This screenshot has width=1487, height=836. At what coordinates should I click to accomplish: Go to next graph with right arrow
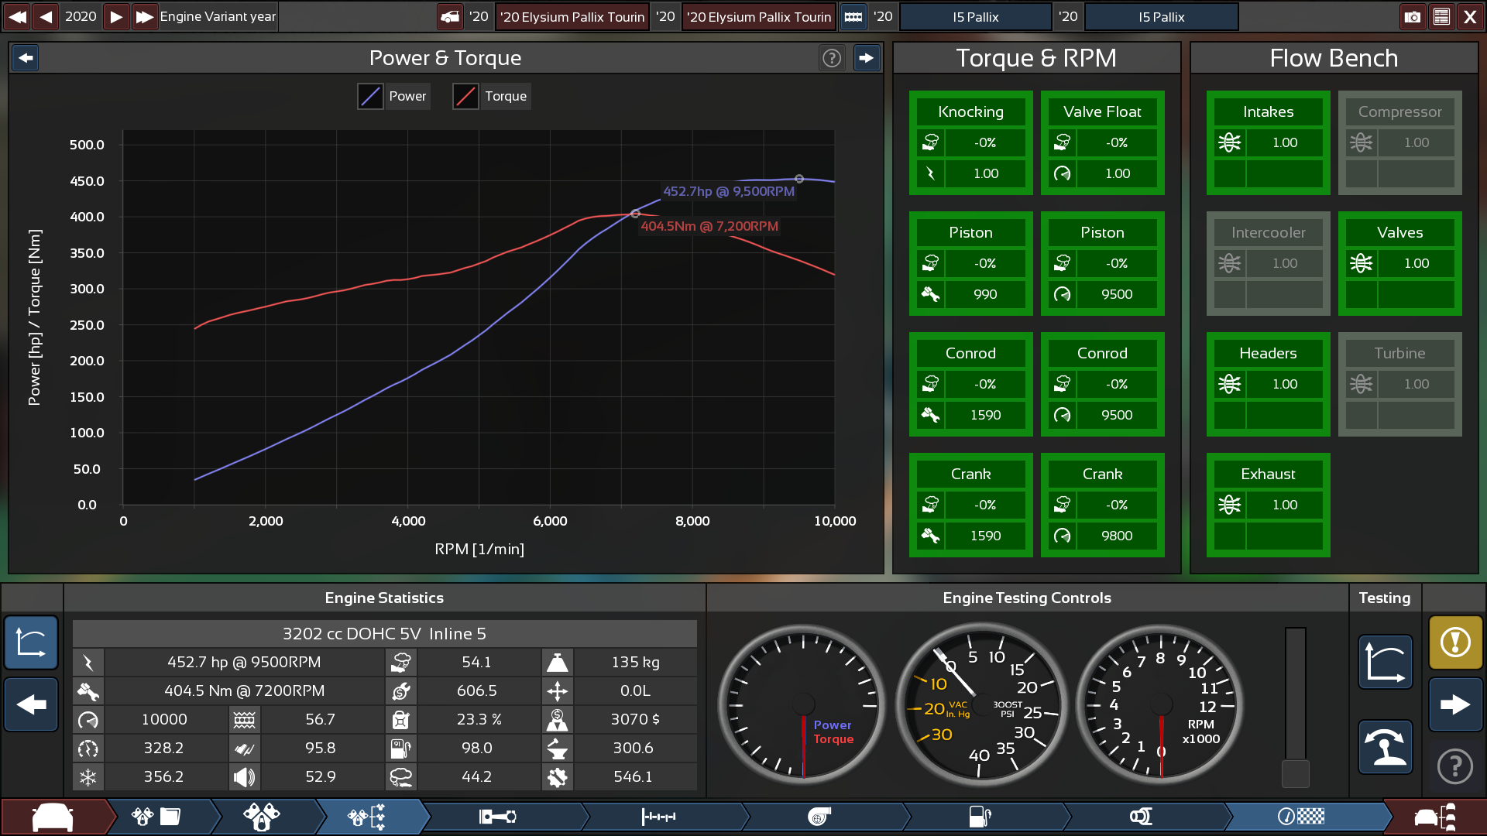point(866,58)
